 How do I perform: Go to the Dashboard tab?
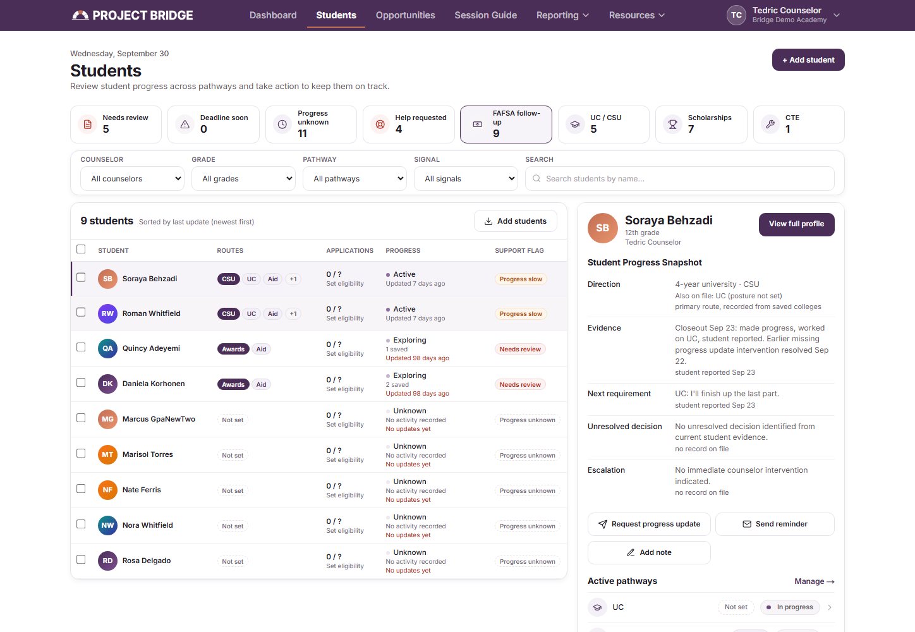[x=273, y=15]
